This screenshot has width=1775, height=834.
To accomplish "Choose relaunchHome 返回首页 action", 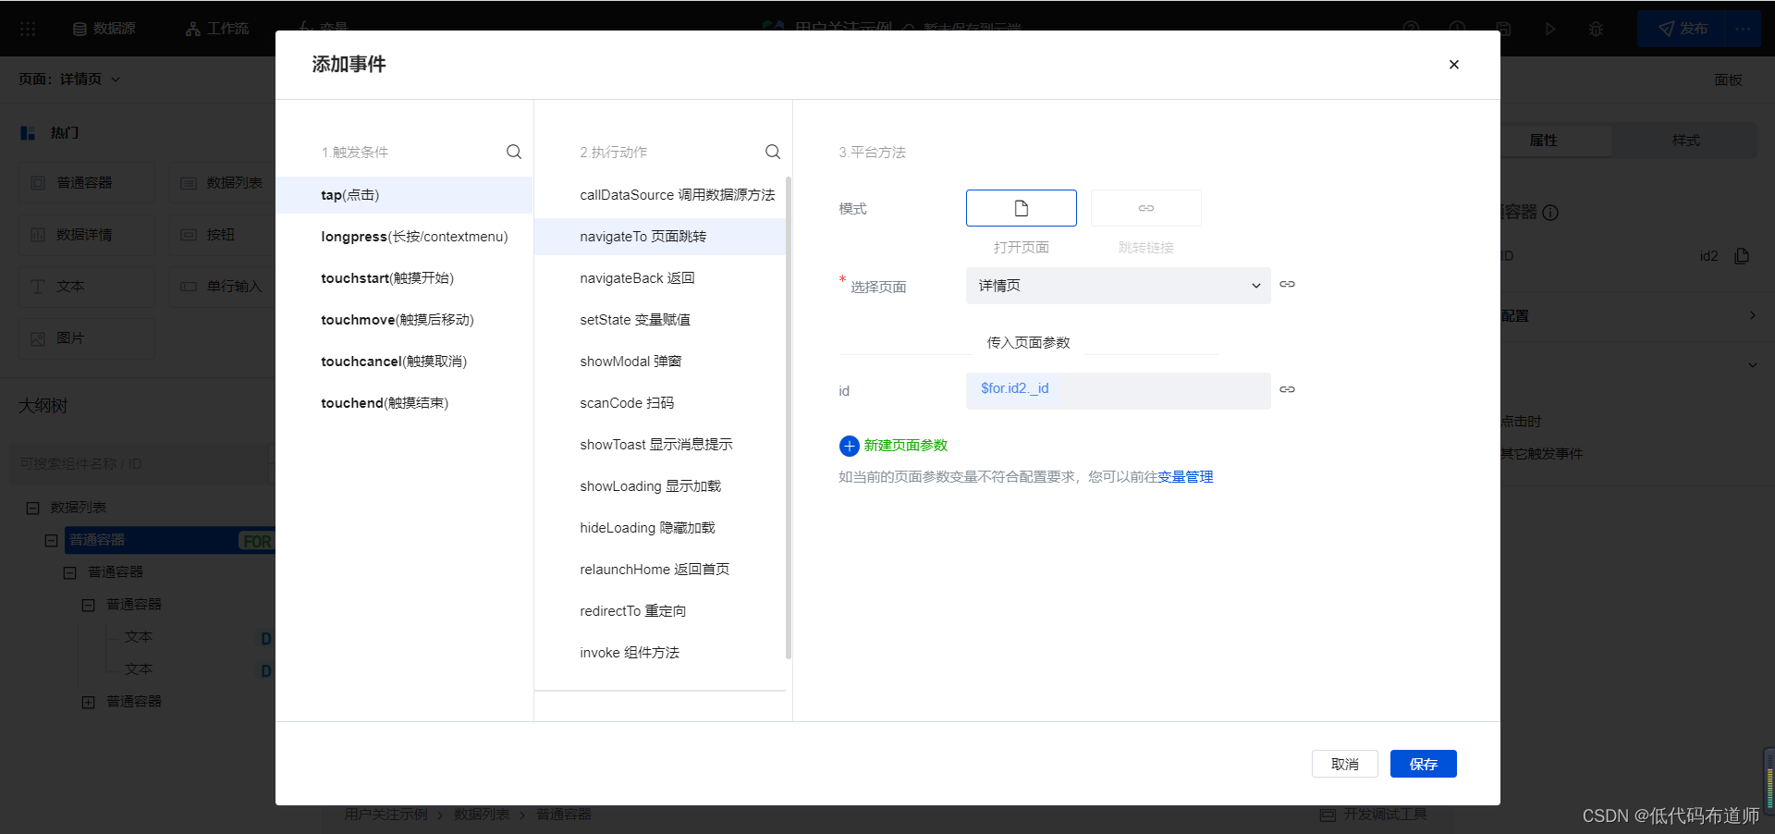I will click(660, 570).
